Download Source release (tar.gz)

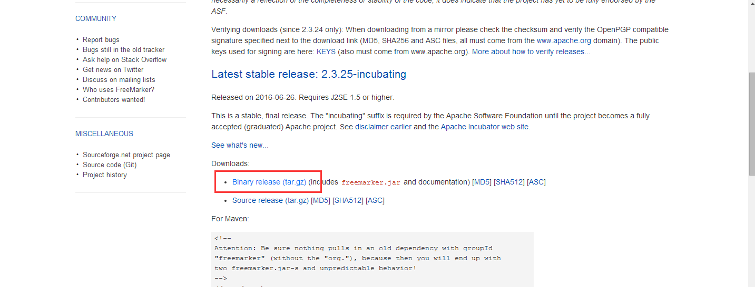click(x=270, y=200)
